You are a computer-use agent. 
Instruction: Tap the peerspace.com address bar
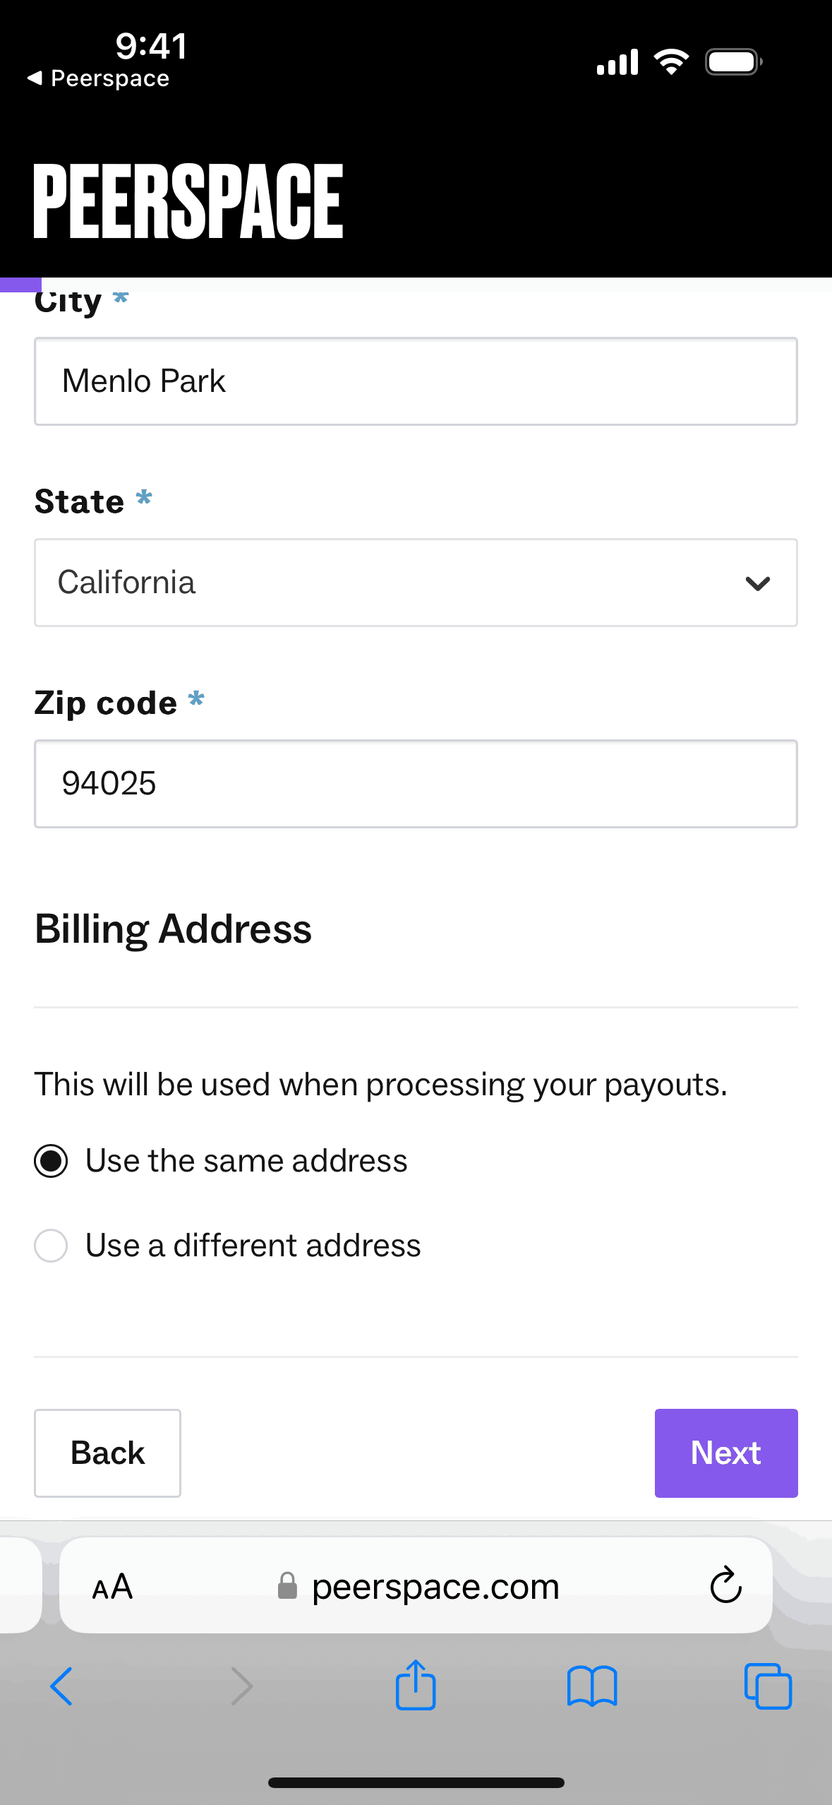click(435, 1587)
